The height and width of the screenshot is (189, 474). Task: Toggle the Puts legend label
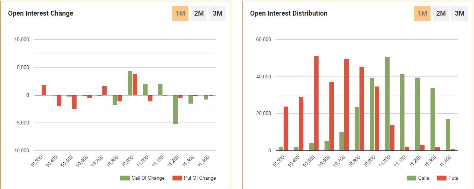click(453, 178)
